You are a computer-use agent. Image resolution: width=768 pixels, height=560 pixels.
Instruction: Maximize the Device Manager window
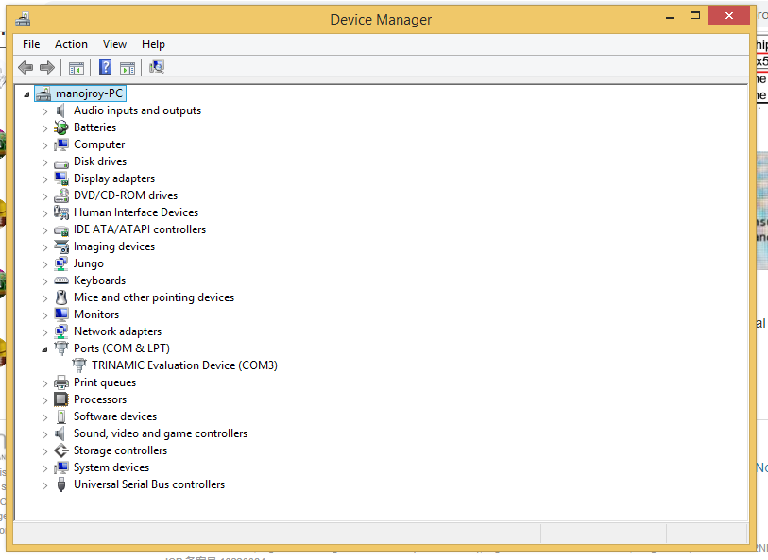pos(695,15)
